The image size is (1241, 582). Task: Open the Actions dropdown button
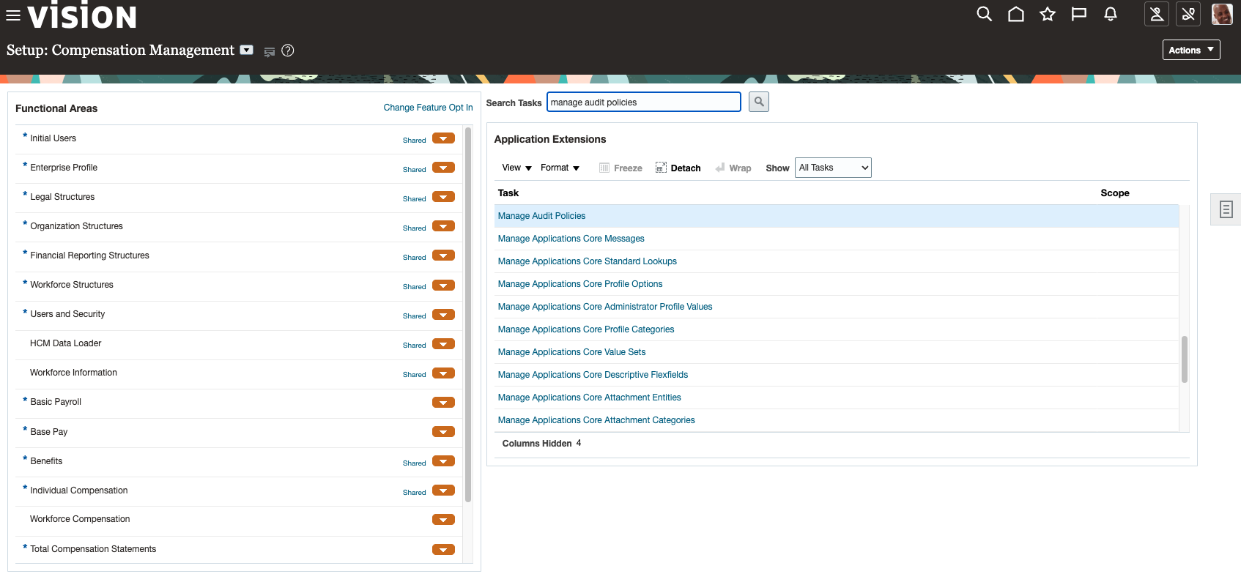click(x=1191, y=50)
